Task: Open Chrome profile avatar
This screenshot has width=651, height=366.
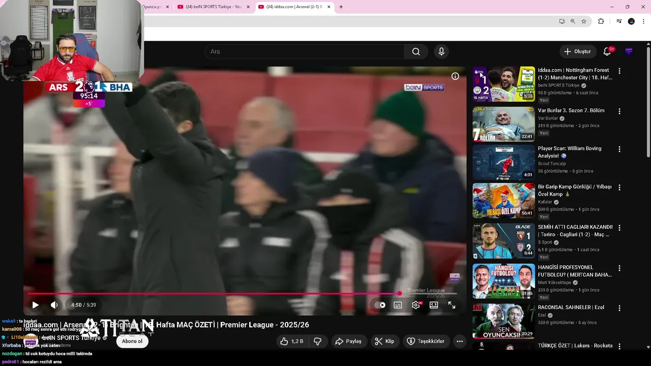Action: point(631,21)
